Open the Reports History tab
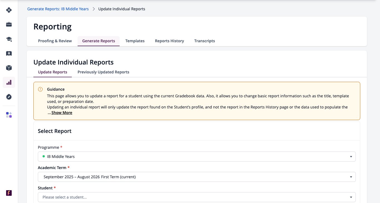This screenshot has height=203, width=380. coord(169,41)
